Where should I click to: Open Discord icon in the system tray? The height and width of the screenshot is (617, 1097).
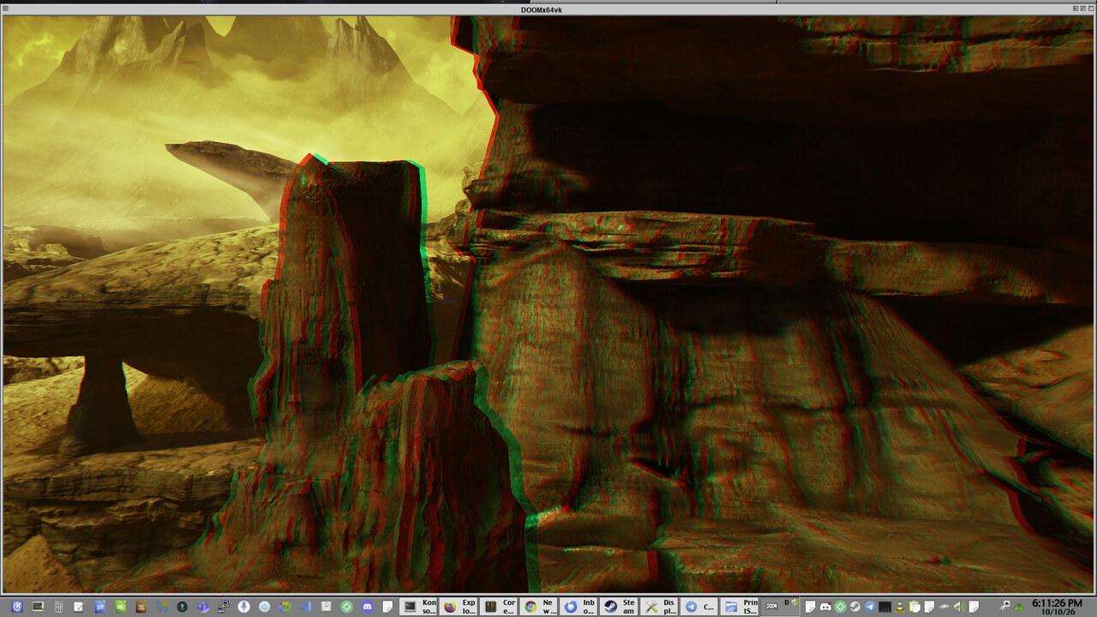825,607
